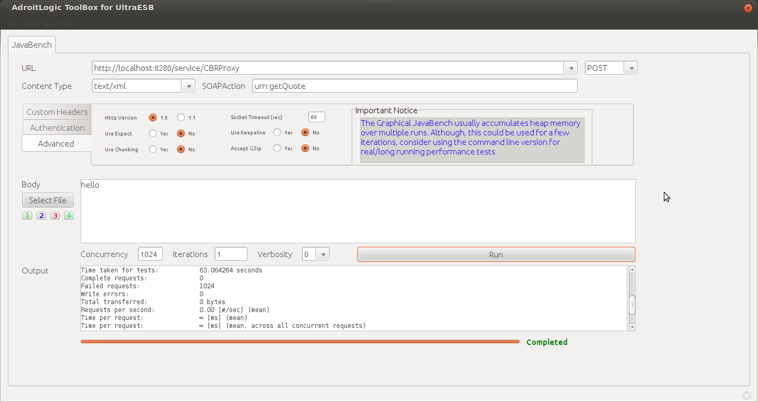Click the "Completed" status text

(547, 342)
